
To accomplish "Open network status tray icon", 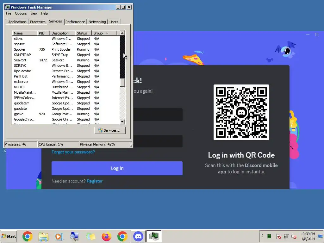I will point(286,236).
